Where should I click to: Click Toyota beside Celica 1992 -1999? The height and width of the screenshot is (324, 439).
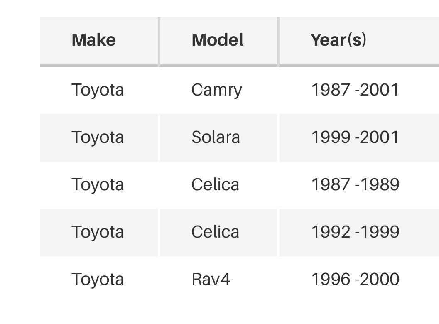pyautogui.click(x=98, y=233)
